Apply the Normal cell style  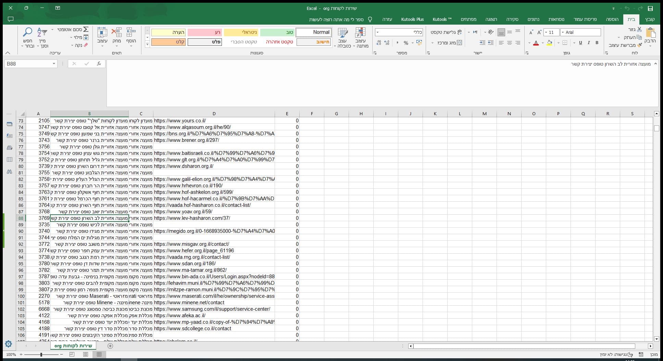pyautogui.click(x=313, y=32)
